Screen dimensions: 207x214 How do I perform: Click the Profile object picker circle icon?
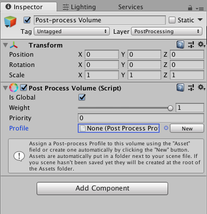pyautogui.click(x=166, y=128)
